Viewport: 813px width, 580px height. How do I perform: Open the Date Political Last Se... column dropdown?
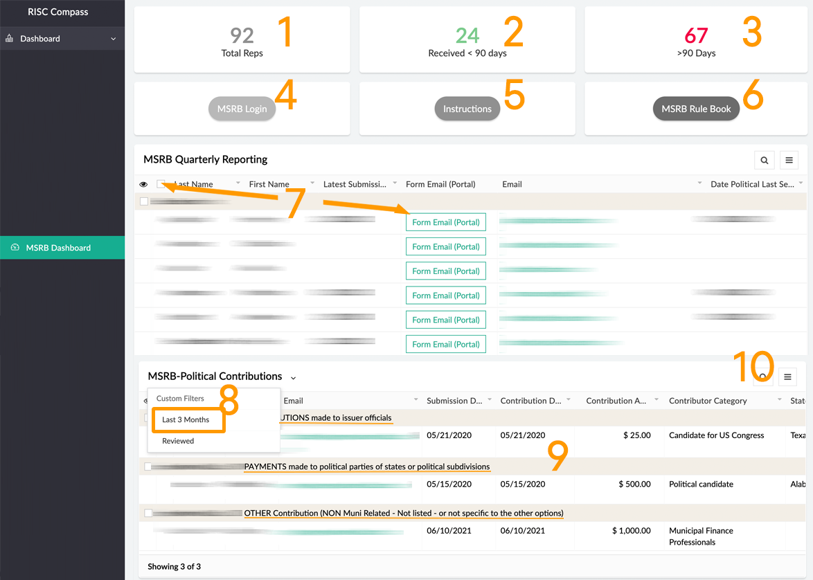click(801, 183)
